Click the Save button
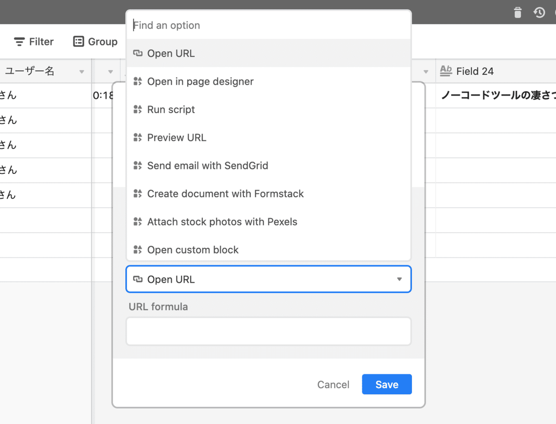 click(386, 385)
